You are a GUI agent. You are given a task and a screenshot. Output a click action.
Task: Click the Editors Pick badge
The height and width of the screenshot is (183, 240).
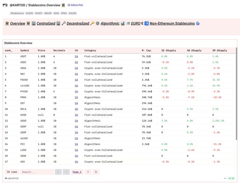pos(75,5)
